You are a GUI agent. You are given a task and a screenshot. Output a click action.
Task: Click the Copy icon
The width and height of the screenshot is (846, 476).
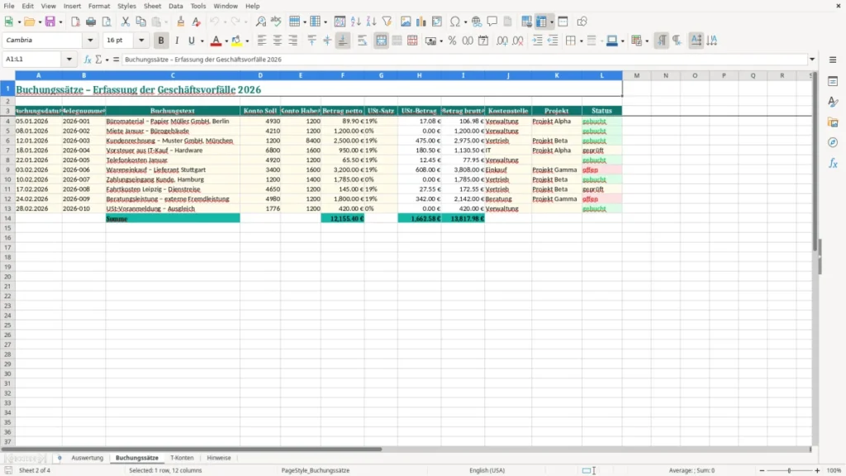(x=140, y=21)
